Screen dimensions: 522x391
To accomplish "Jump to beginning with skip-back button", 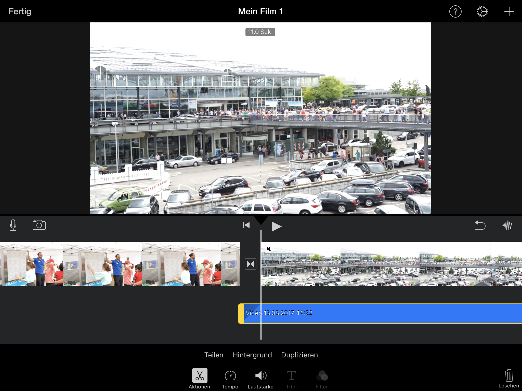I will 246,225.
